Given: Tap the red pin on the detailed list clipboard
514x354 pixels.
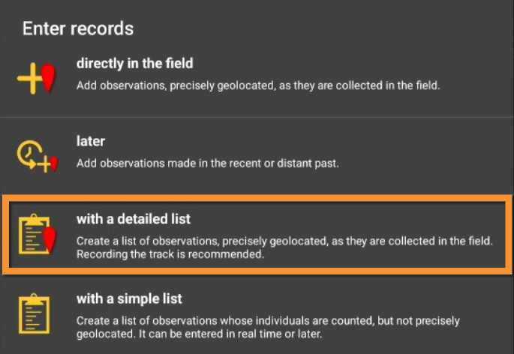Looking at the screenshot, I should pos(50,239).
